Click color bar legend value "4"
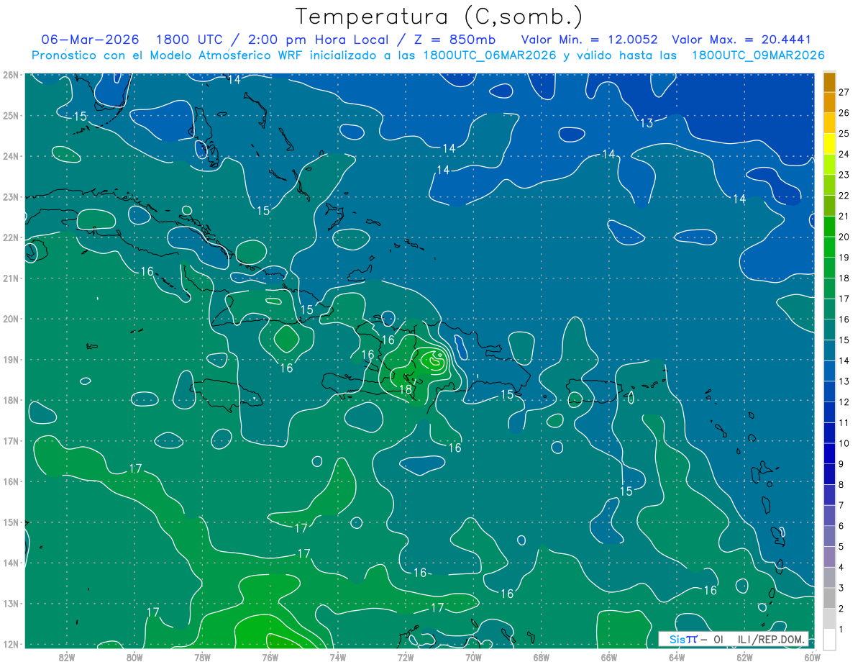This screenshot has height=667, width=863. 841,568
